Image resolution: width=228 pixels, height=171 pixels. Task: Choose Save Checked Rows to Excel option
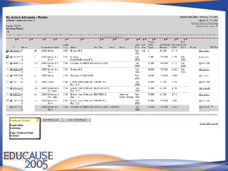pyautogui.click(x=22, y=134)
